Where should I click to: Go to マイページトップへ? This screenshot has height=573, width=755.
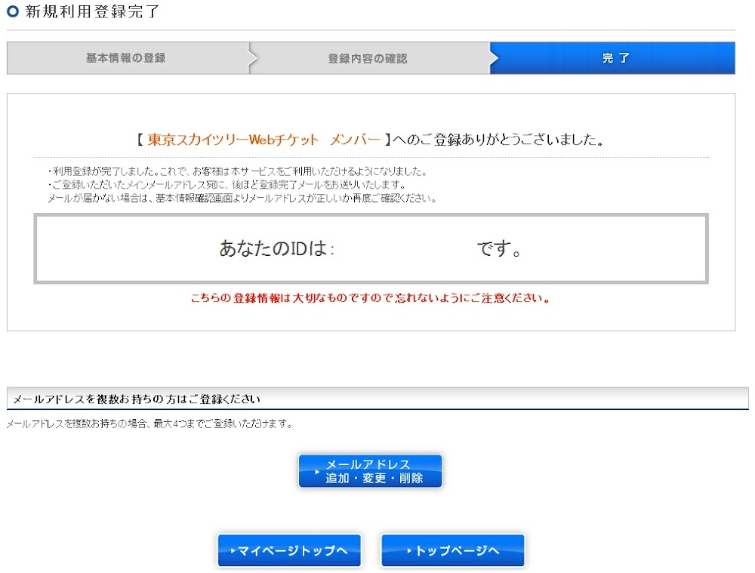[x=289, y=550]
